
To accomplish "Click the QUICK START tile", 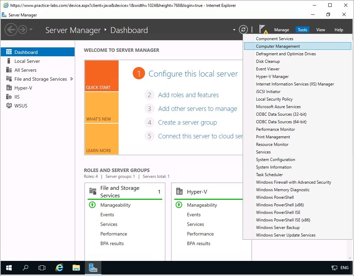I will click(101, 76).
